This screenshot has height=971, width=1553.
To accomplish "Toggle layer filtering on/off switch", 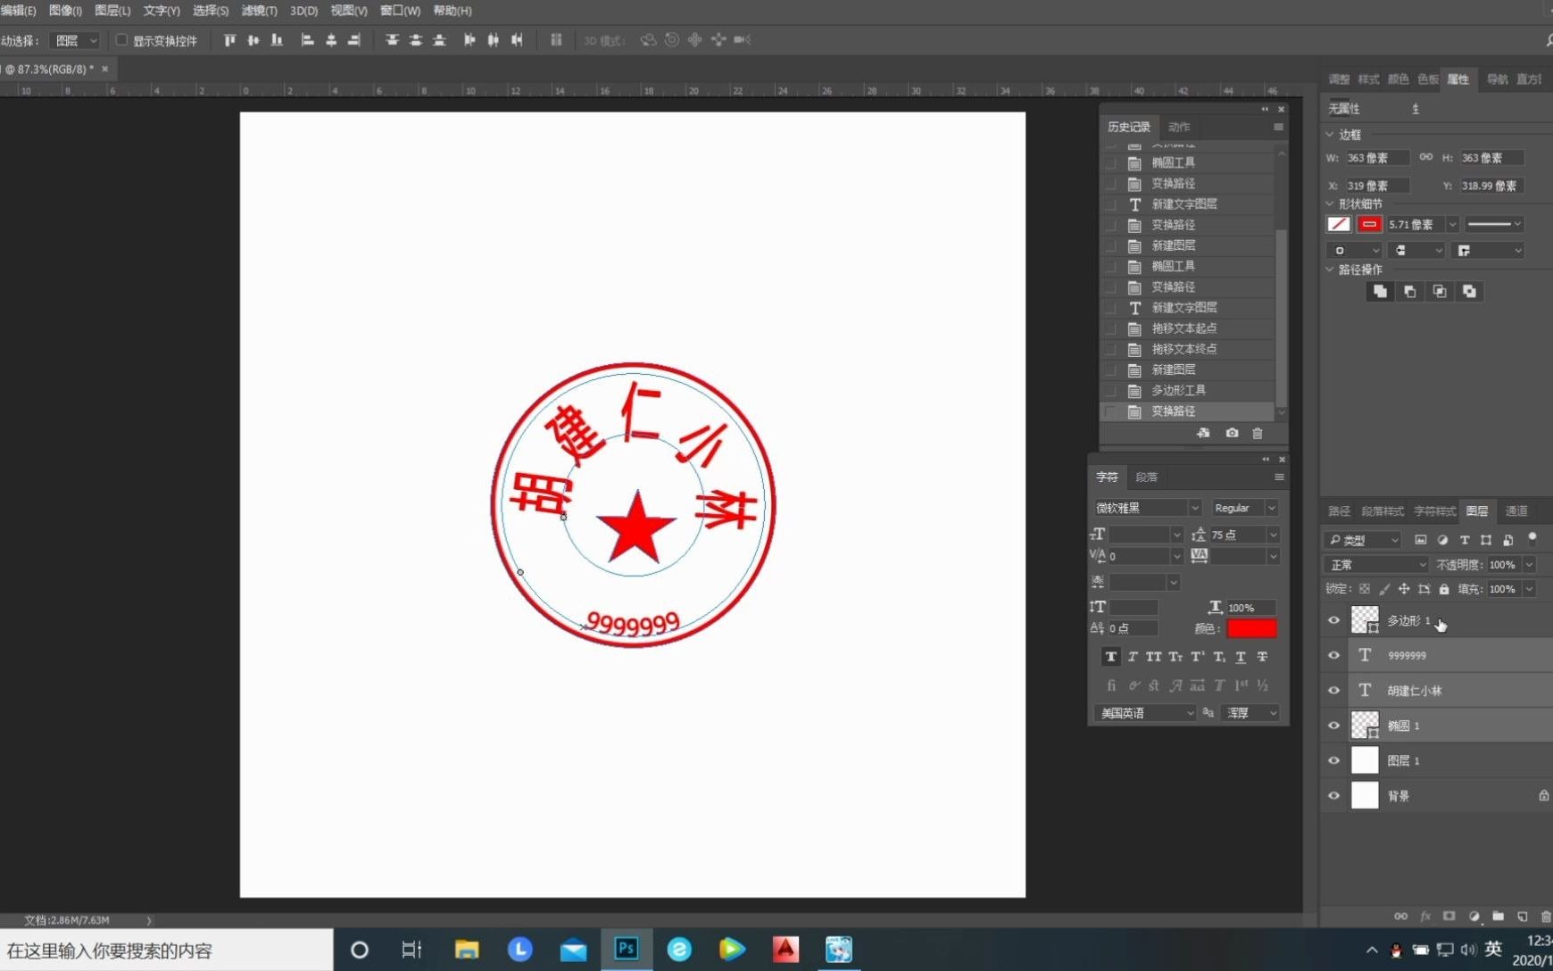I will pos(1532,538).
